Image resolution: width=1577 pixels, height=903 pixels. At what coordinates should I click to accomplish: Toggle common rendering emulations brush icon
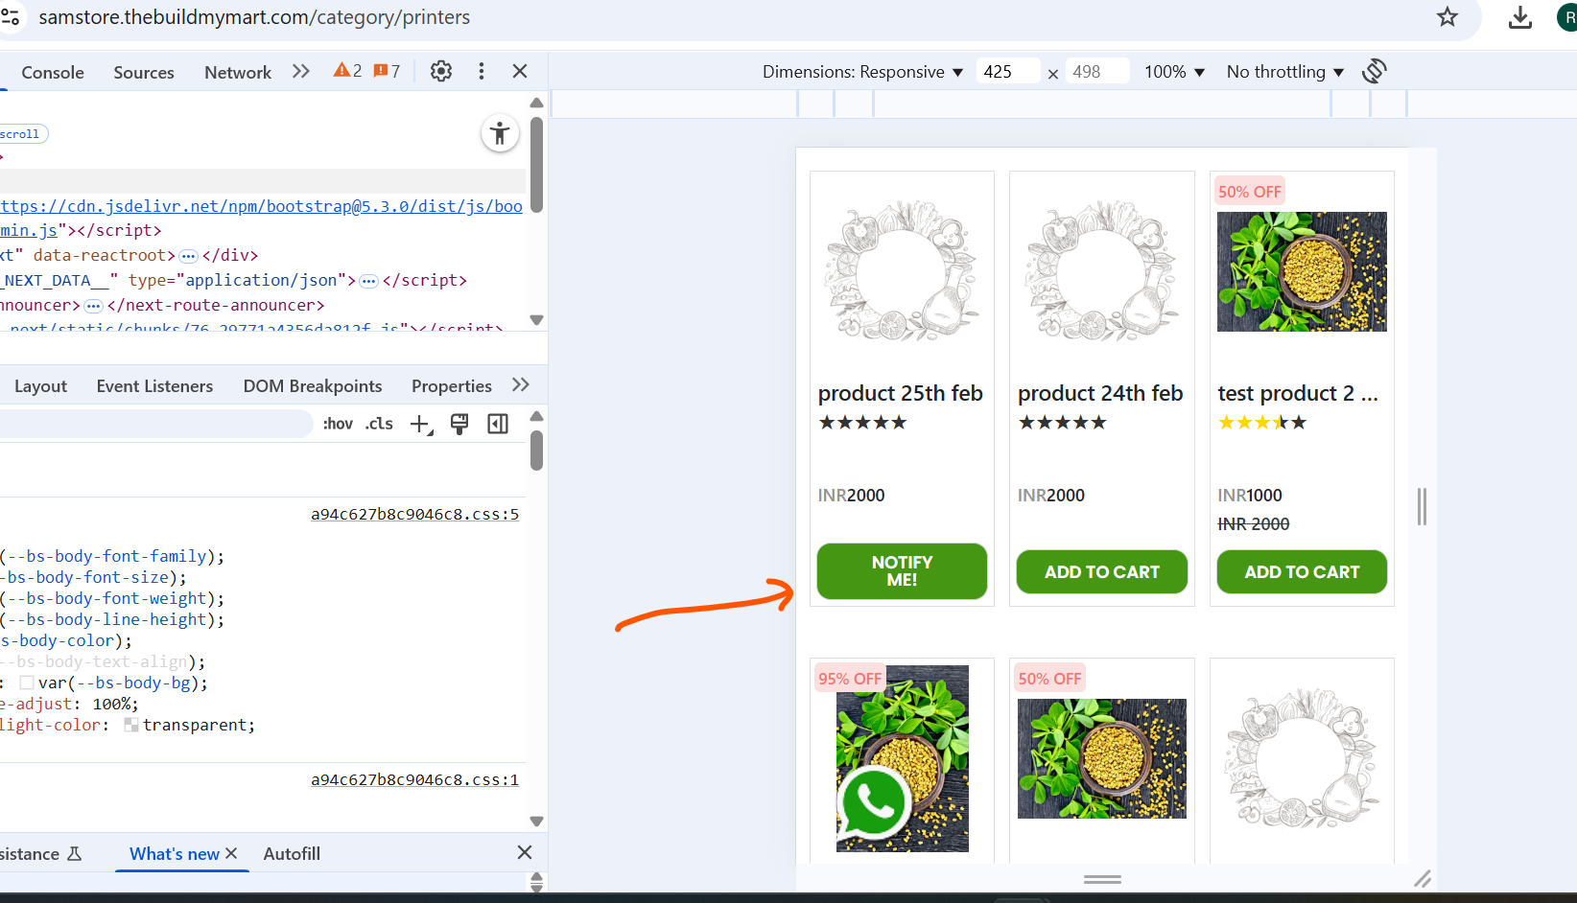pos(459,424)
